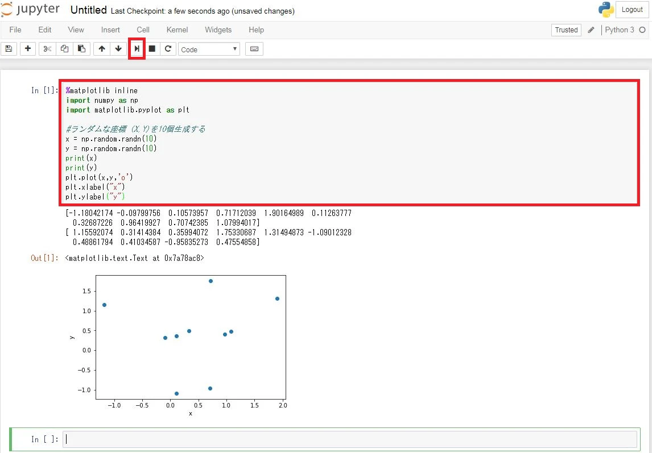
Task: Rename the notebook titled Untitled
Action: (x=89, y=10)
